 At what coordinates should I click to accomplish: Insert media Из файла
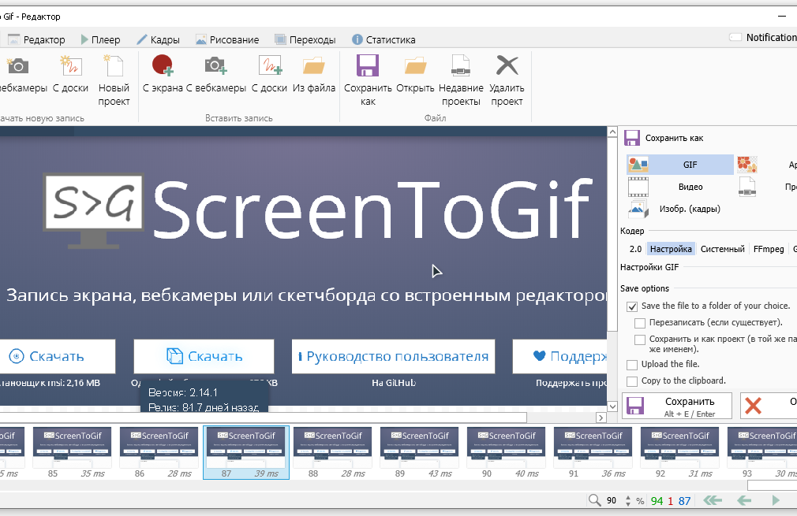coord(314,74)
